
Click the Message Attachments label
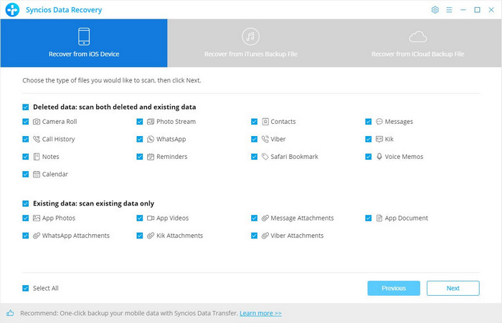[302, 218]
